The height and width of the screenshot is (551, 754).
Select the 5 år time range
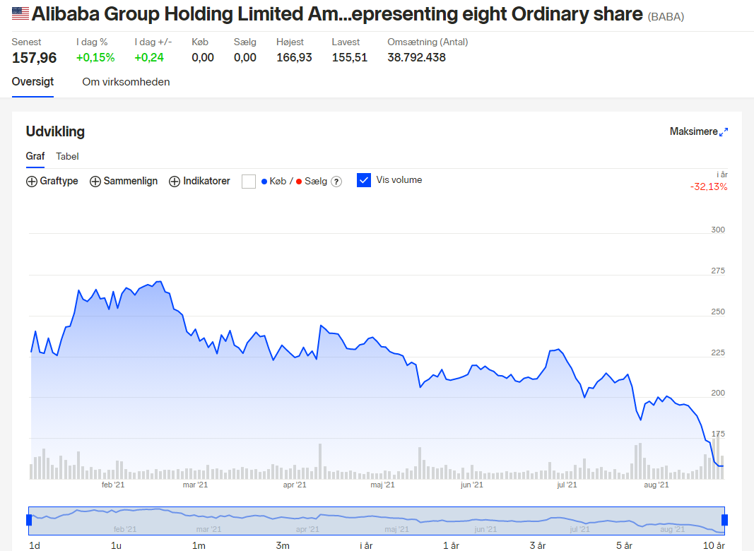tap(624, 545)
